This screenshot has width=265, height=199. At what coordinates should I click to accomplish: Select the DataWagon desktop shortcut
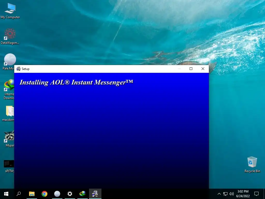(10, 36)
